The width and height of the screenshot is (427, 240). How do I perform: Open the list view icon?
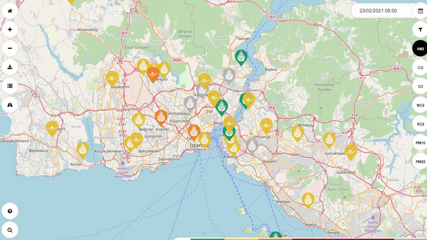coord(10,86)
